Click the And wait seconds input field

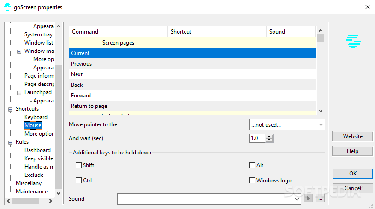(257, 138)
